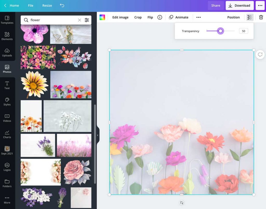Open the Elements panel

7,36
